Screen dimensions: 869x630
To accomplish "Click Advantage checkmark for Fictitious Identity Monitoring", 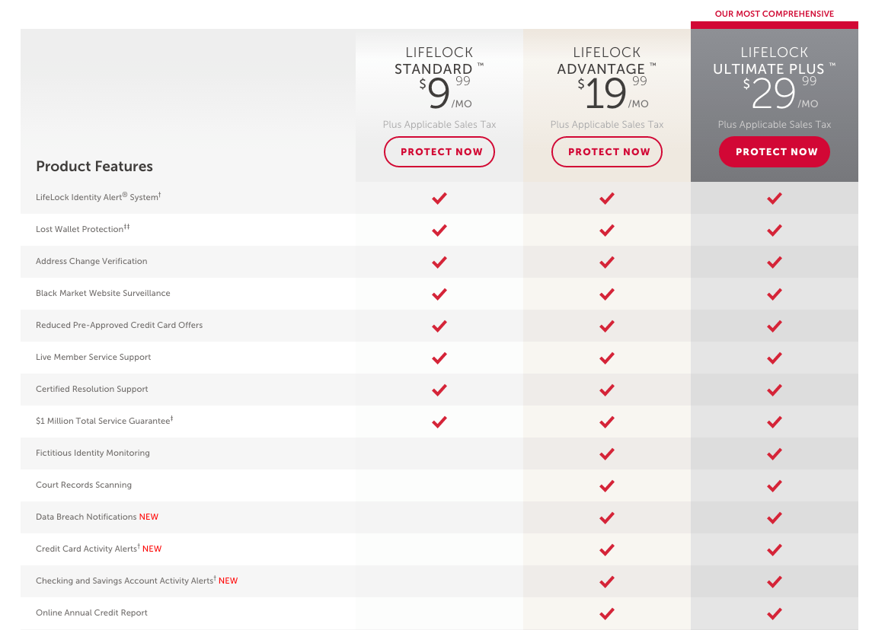I will [607, 454].
